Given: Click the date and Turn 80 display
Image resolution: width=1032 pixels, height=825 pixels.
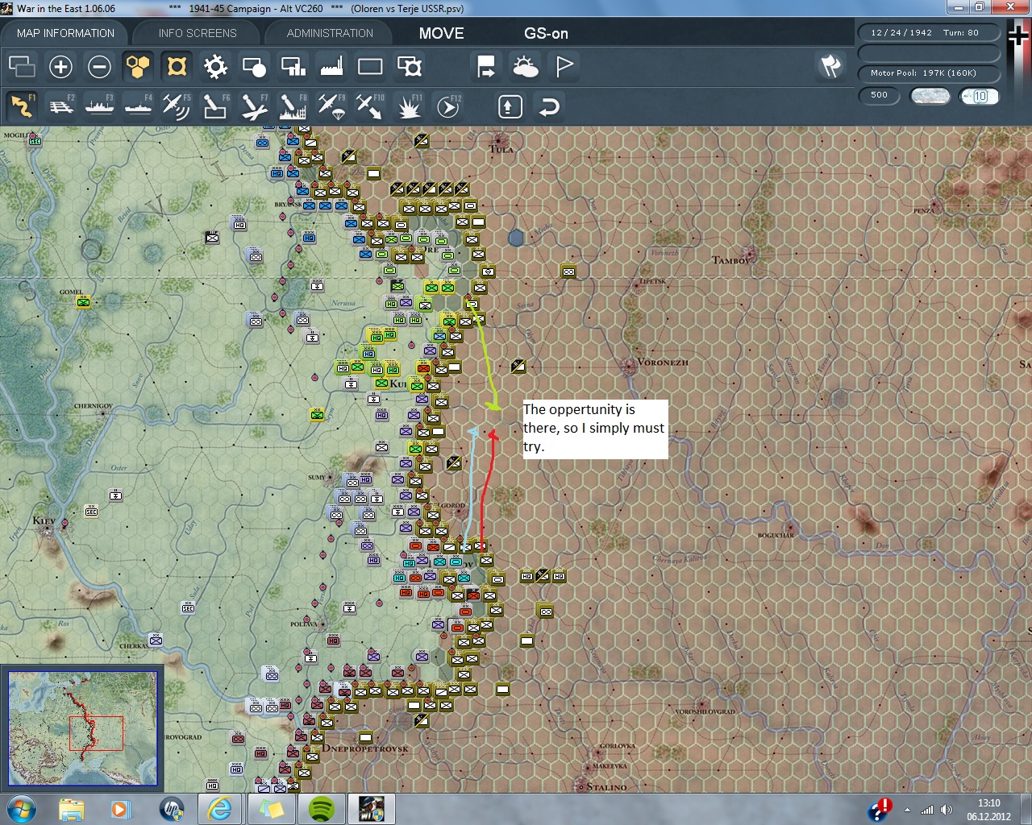Looking at the screenshot, I should [928, 33].
